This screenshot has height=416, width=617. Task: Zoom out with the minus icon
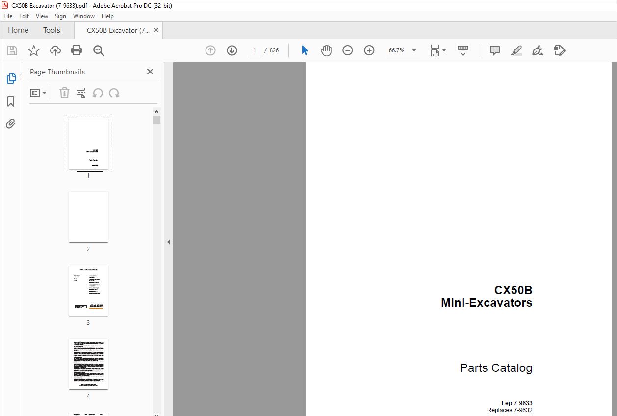pyautogui.click(x=348, y=50)
